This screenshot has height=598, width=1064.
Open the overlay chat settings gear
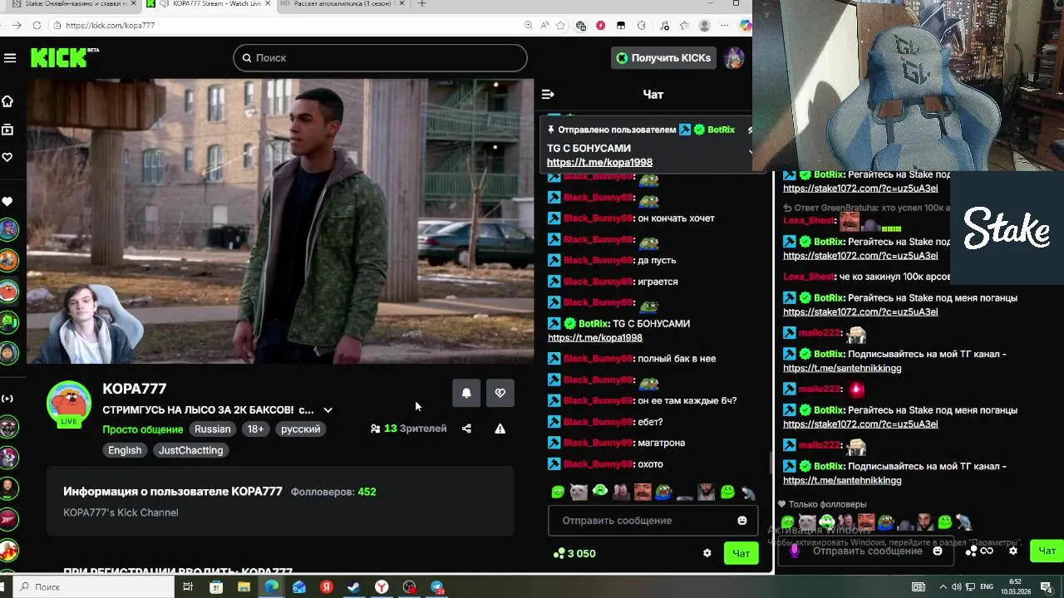pos(1012,551)
